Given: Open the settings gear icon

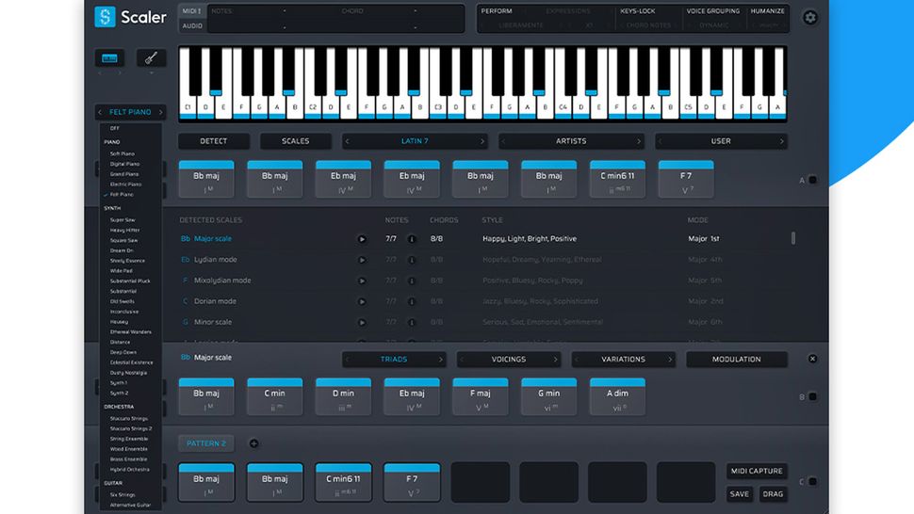Looking at the screenshot, I should pos(809,18).
